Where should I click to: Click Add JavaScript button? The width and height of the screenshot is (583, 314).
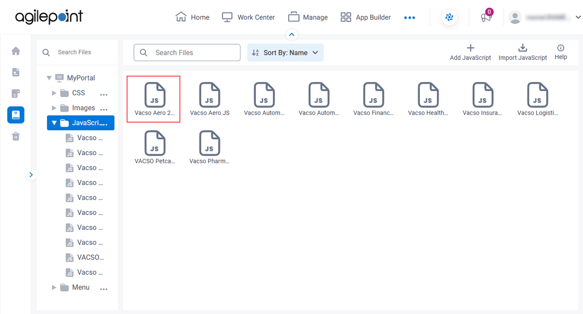click(x=470, y=52)
